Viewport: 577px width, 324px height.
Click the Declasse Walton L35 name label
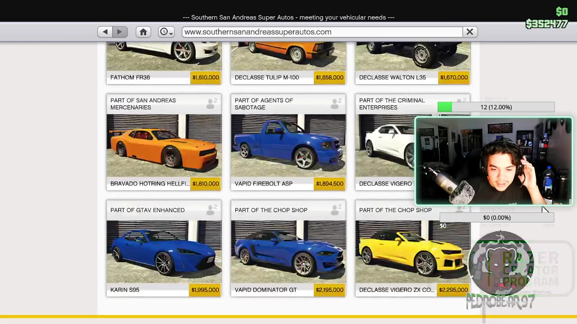[393, 77]
